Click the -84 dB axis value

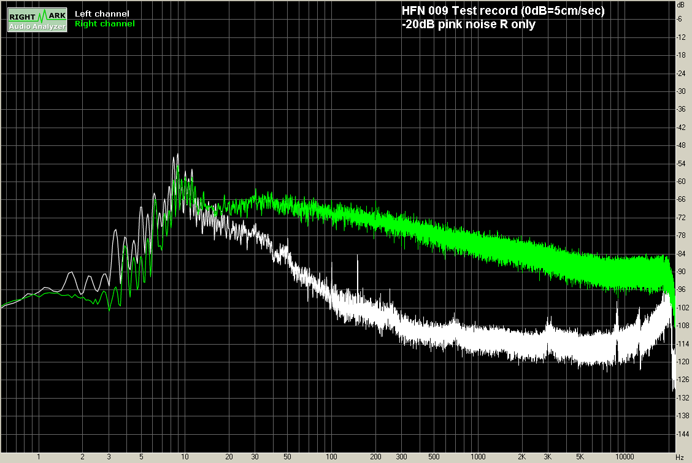(681, 253)
